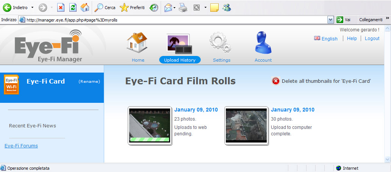Open the 30 photos roll thumbnail
The width and height of the screenshot is (391, 172).
tap(246, 126)
